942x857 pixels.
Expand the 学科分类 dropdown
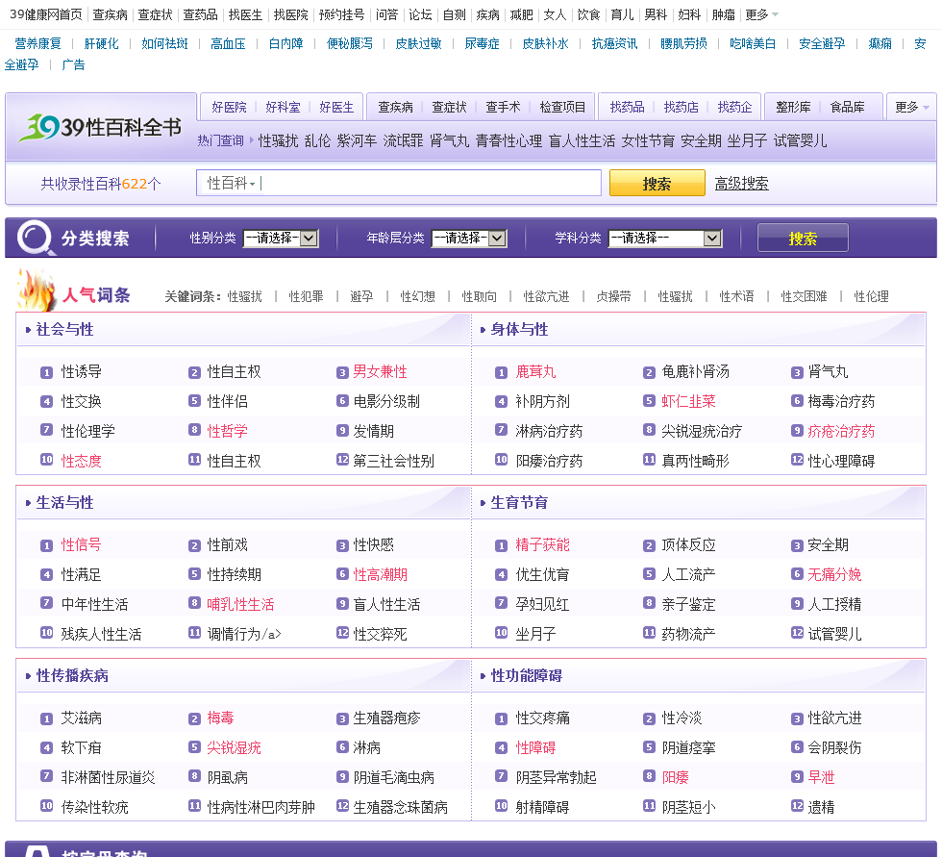(664, 239)
